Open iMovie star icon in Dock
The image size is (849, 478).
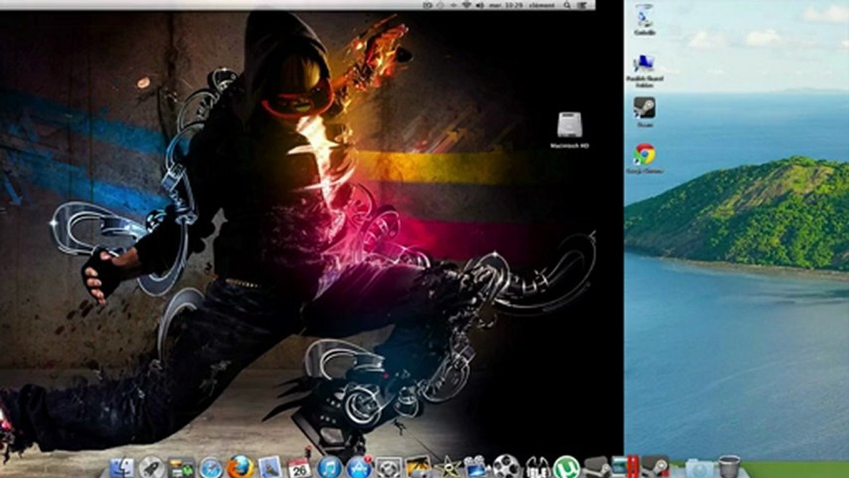[449, 467]
